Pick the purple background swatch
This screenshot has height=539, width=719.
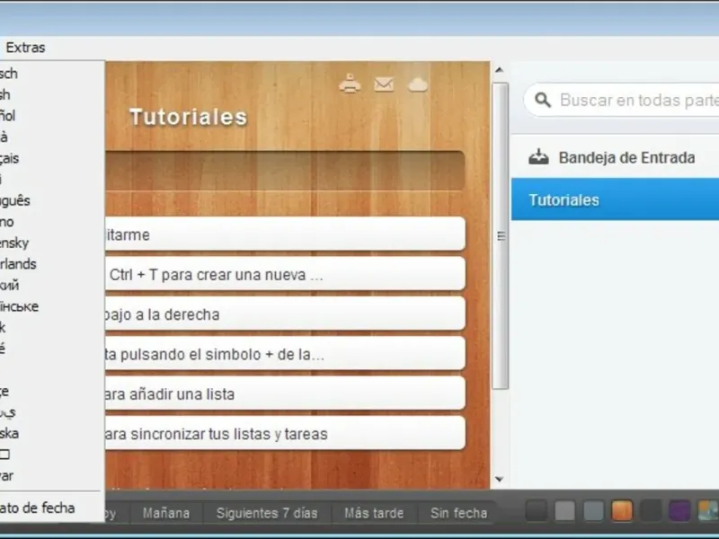tap(679, 510)
